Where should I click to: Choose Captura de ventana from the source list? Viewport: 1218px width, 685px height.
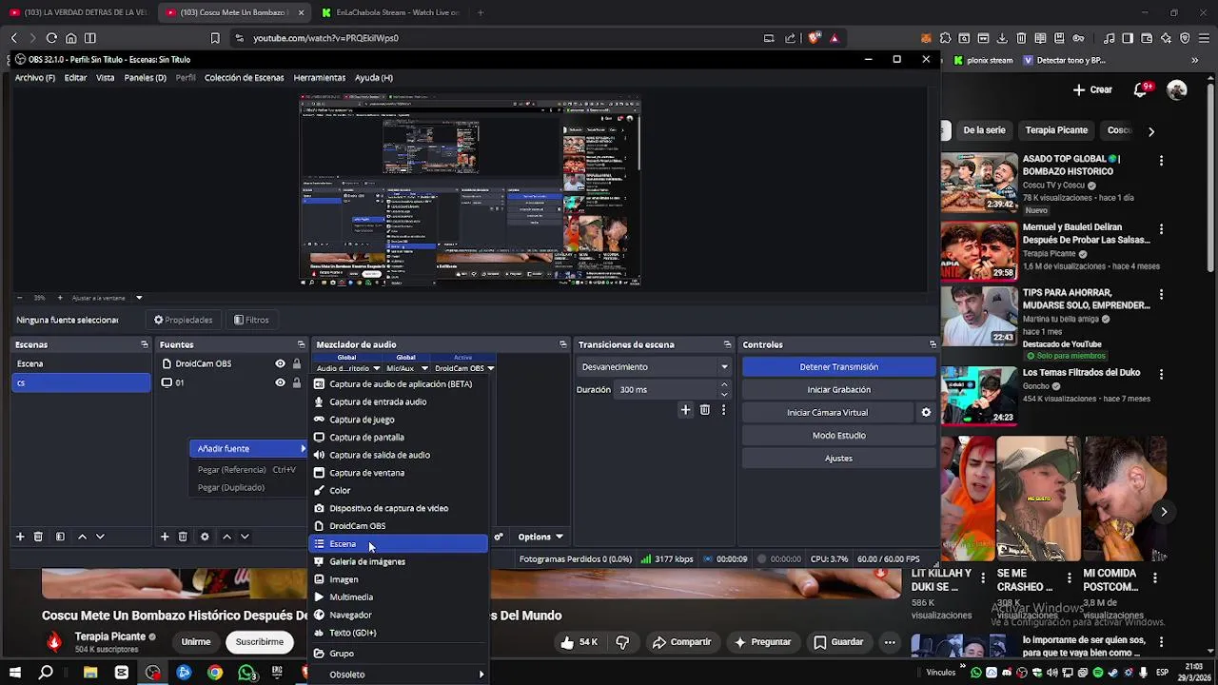[400, 473]
